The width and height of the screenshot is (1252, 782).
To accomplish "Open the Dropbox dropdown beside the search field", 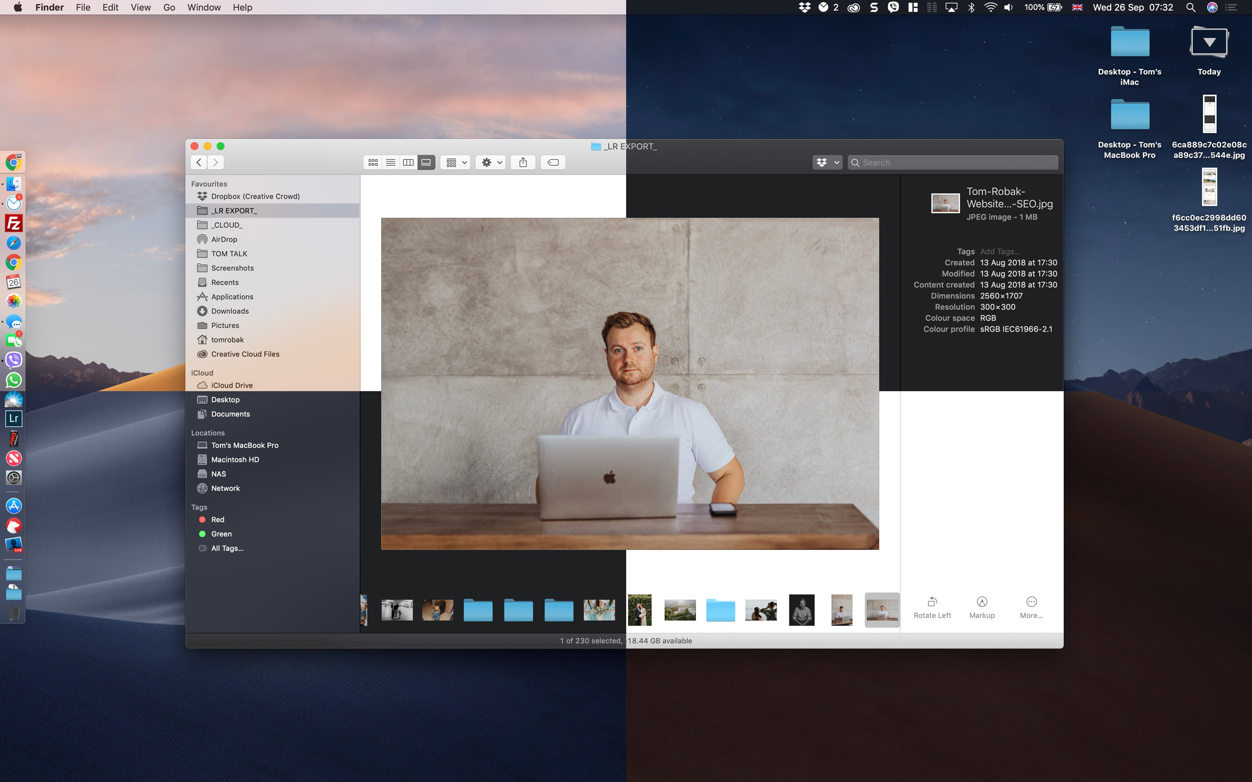I will click(x=827, y=162).
